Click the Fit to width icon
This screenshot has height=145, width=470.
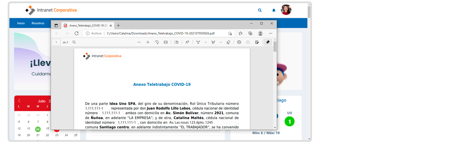166,42
